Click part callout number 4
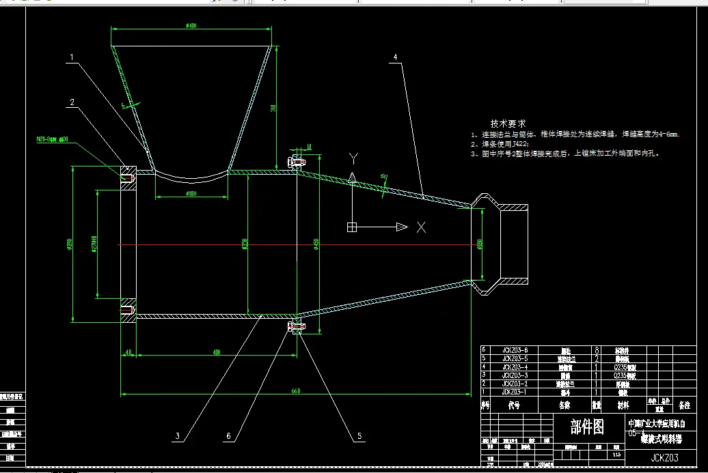Image resolution: width=708 pixels, height=473 pixels. pyautogui.click(x=395, y=57)
